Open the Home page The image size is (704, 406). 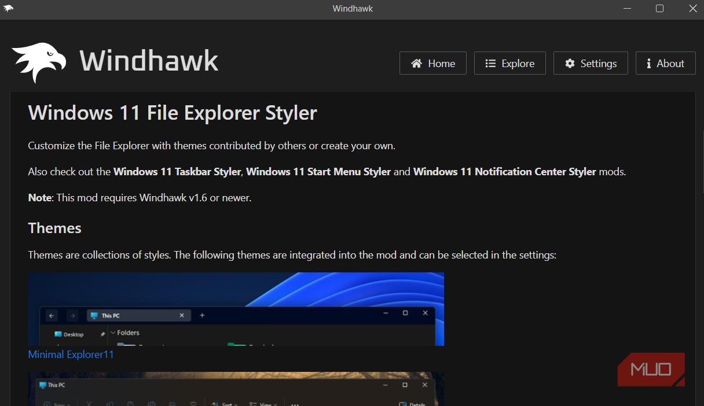[x=432, y=63]
